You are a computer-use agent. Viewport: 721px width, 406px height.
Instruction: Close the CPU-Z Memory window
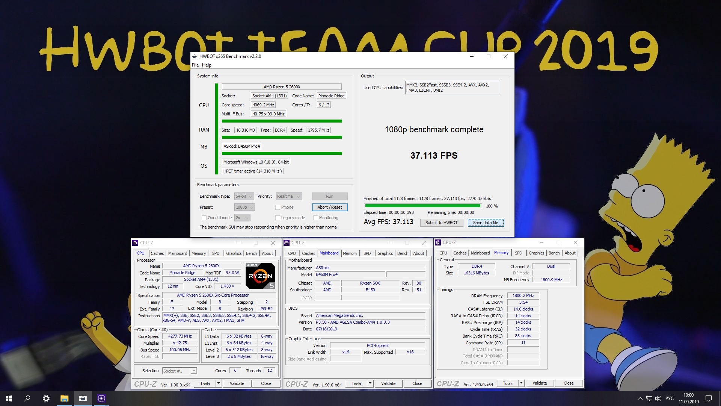click(576, 242)
